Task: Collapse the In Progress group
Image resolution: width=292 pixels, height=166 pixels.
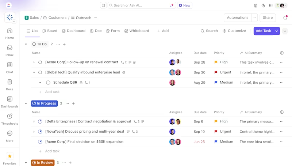Action: 26,103
